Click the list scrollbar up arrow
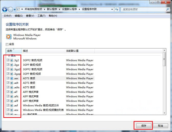The image size is (172, 132). [x=164, y=50]
